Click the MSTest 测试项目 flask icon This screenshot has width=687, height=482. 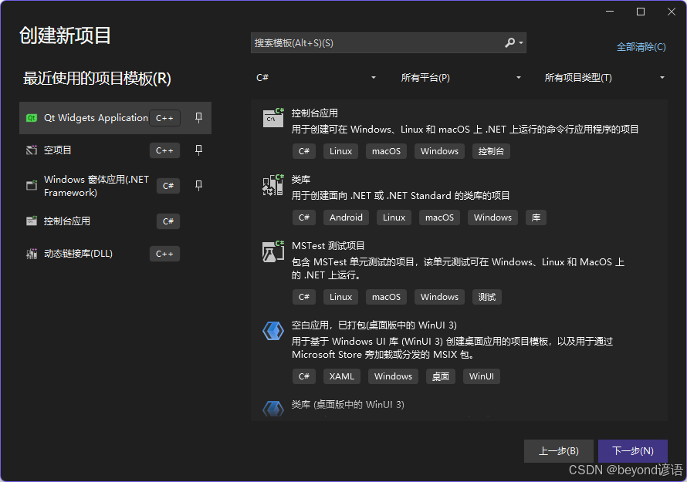[273, 251]
